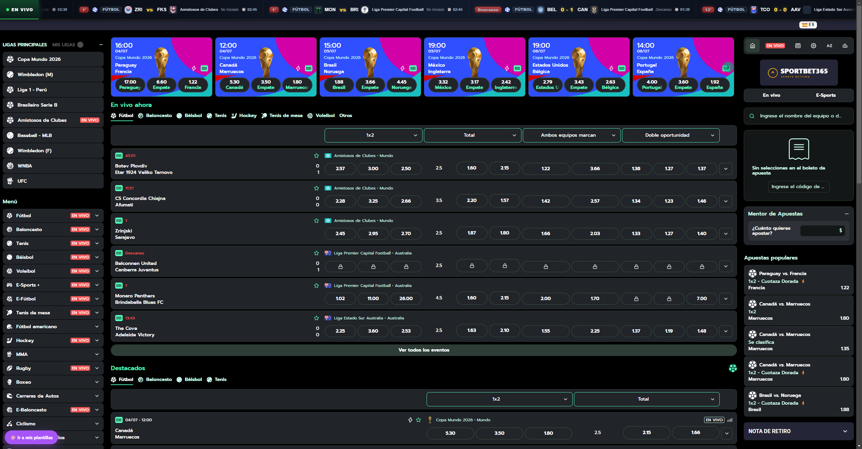Open the Ambos equipos marcan dropdown
The height and width of the screenshot is (449, 862).
[x=572, y=135]
